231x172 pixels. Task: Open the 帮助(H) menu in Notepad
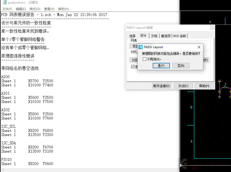[x=63, y=9]
